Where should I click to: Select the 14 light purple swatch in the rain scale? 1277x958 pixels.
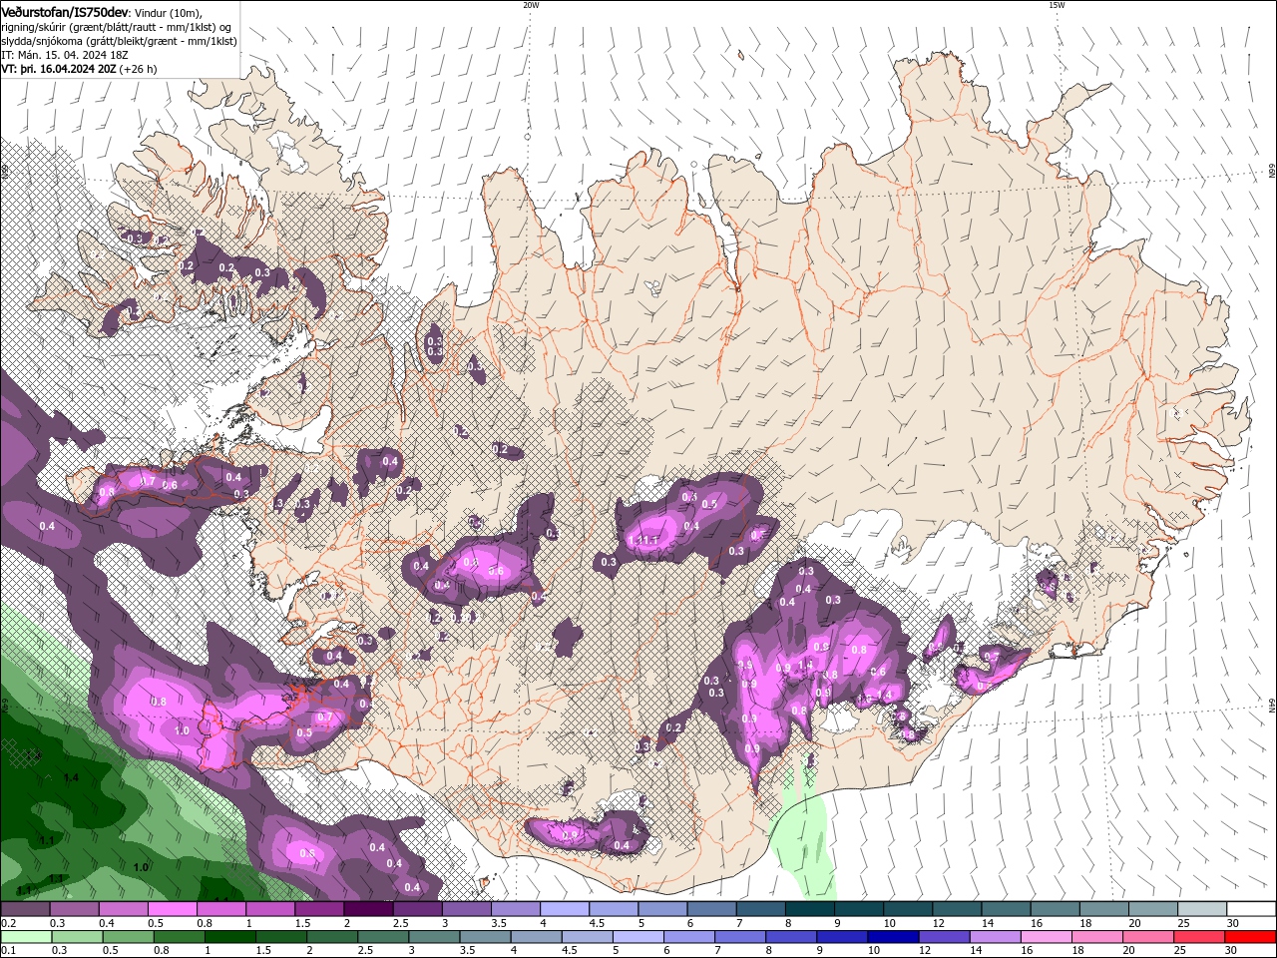[x=994, y=937]
